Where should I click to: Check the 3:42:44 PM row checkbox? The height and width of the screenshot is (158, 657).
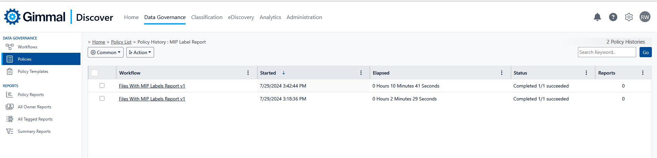(x=102, y=86)
